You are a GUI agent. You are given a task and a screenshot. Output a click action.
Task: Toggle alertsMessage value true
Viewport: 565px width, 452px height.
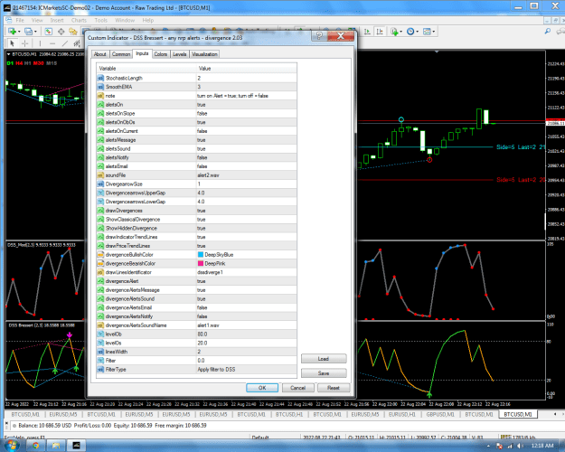click(247, 140)
